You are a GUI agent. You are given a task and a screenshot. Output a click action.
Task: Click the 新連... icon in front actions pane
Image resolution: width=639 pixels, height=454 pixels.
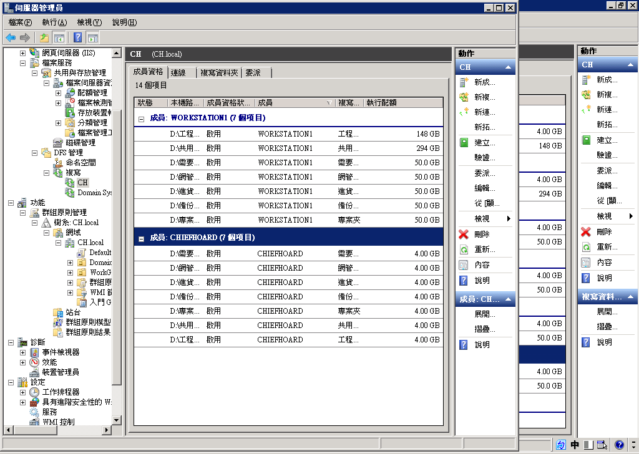click(464, 112)
